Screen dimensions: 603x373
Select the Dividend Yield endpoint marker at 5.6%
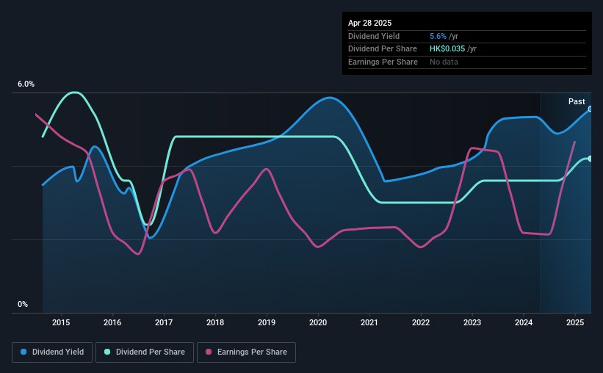[591, 109]
